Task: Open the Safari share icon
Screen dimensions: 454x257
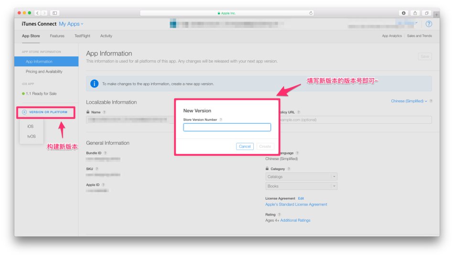Action: point(415,13)
